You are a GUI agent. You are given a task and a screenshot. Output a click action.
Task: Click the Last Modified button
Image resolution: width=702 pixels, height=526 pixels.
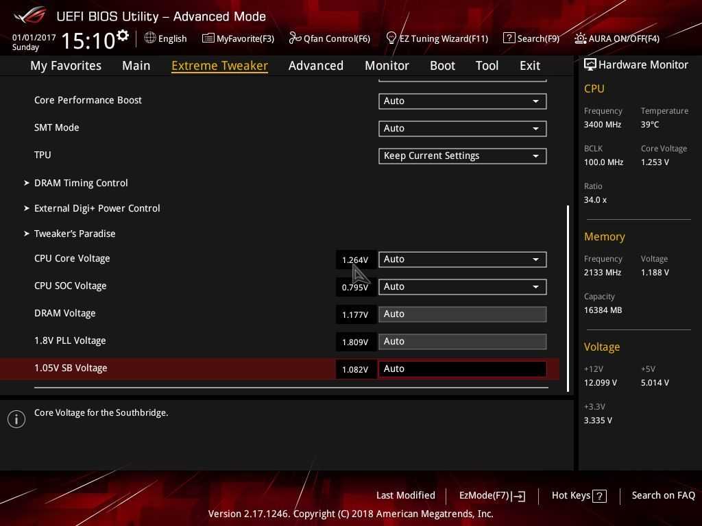click(405, 496)
